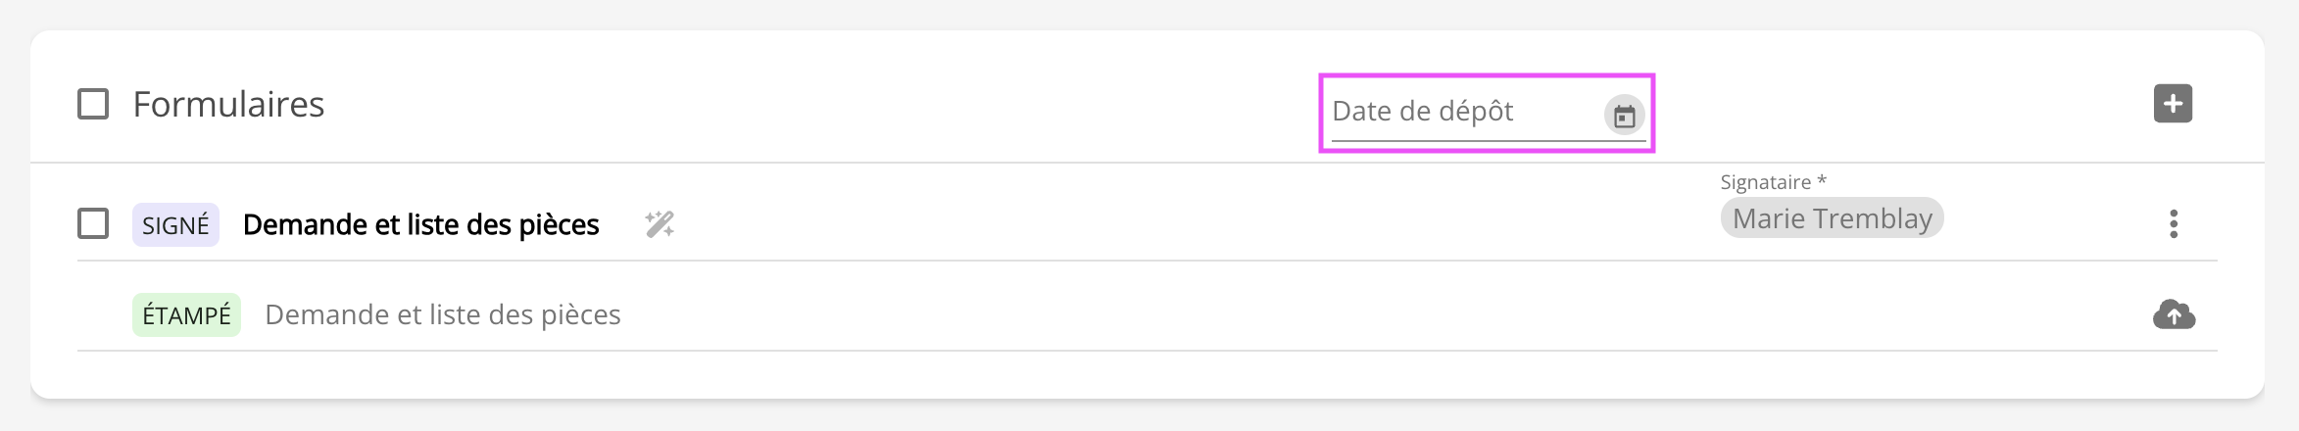Viewport: 2299px width, 431px height.
Task: Click the cloud upload icon
Action: point(2174,314)
